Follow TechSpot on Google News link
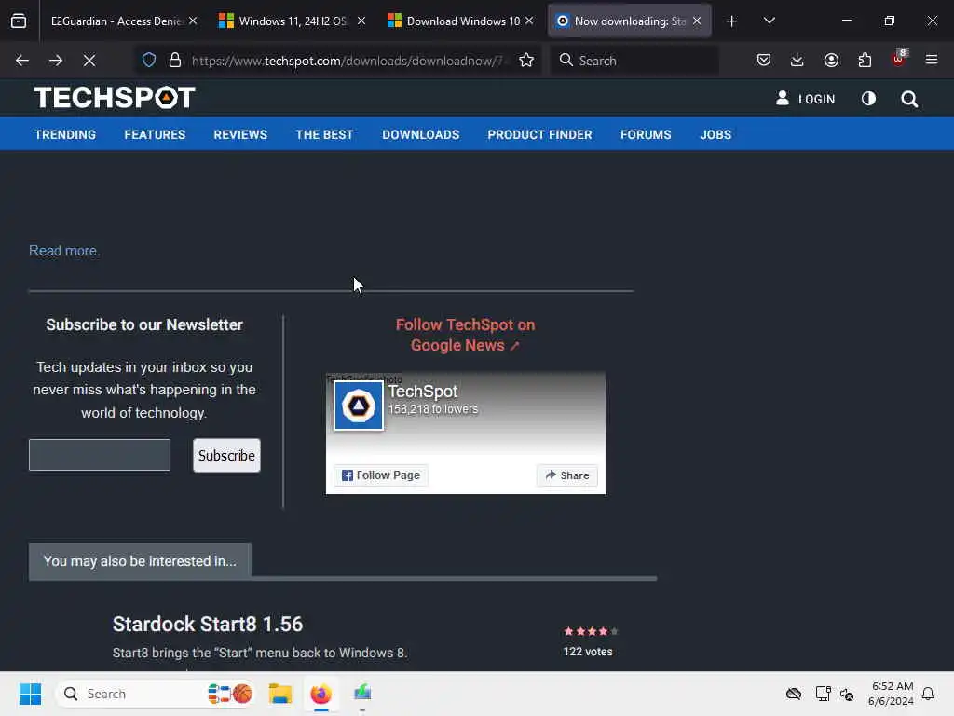 [x=466, y=335]
